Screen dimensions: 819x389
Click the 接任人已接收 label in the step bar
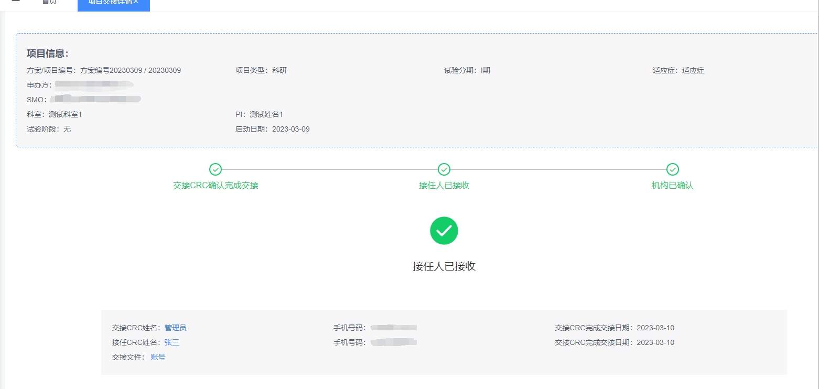444,186
